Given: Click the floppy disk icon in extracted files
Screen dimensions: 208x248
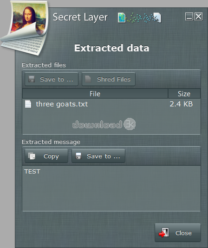Looking at the screenshot, I should [32, 79].
